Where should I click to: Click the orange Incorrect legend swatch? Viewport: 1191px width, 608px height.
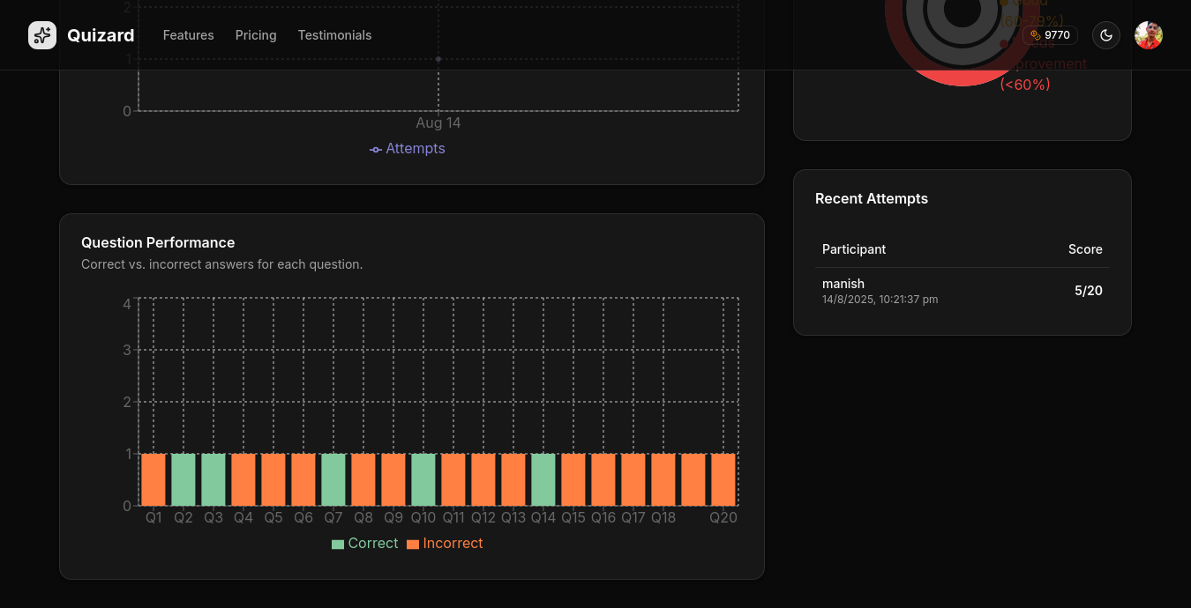pyautogui.click(x=413, y=545)
